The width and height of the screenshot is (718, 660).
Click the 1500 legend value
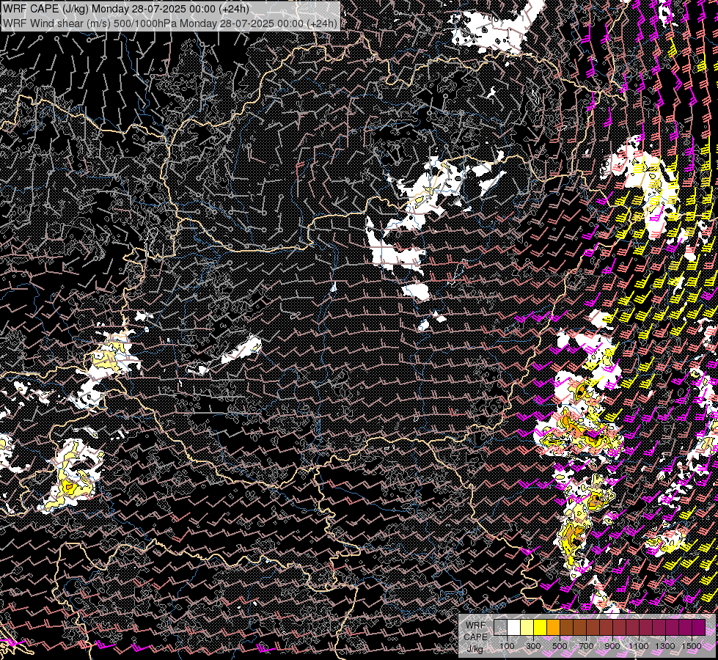pyautogui.click(x=692, y=646)
